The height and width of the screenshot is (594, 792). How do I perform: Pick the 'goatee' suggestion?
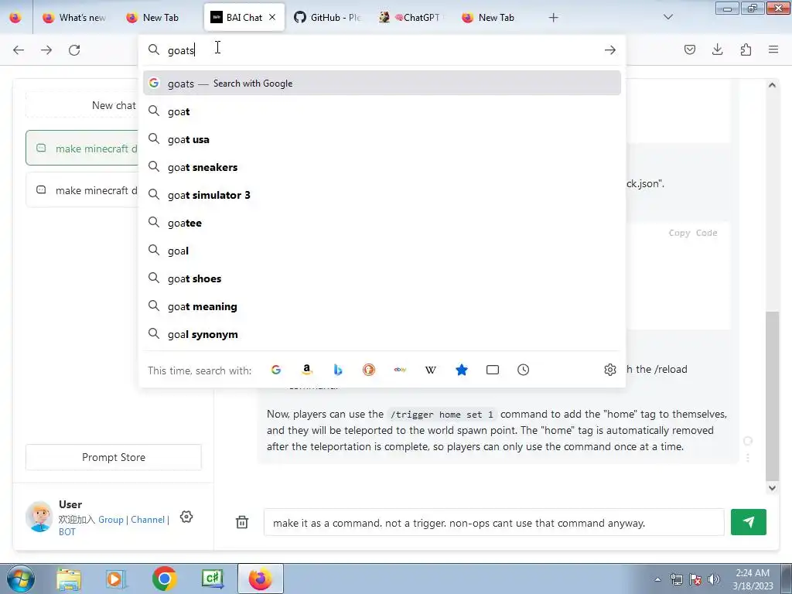click(x=382, y=223)
